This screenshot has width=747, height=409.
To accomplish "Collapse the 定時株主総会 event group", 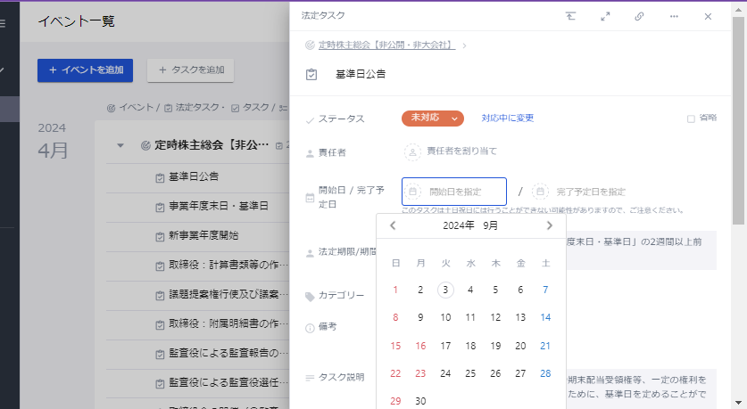I will point(120,145).
